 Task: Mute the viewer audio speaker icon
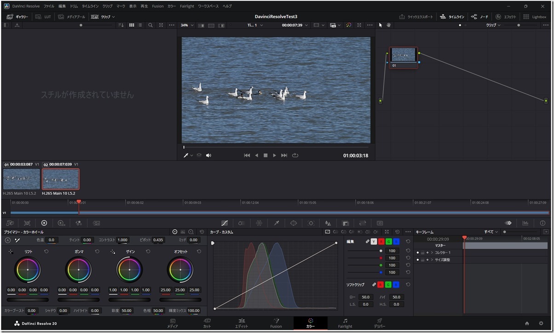tap(208, 155)
